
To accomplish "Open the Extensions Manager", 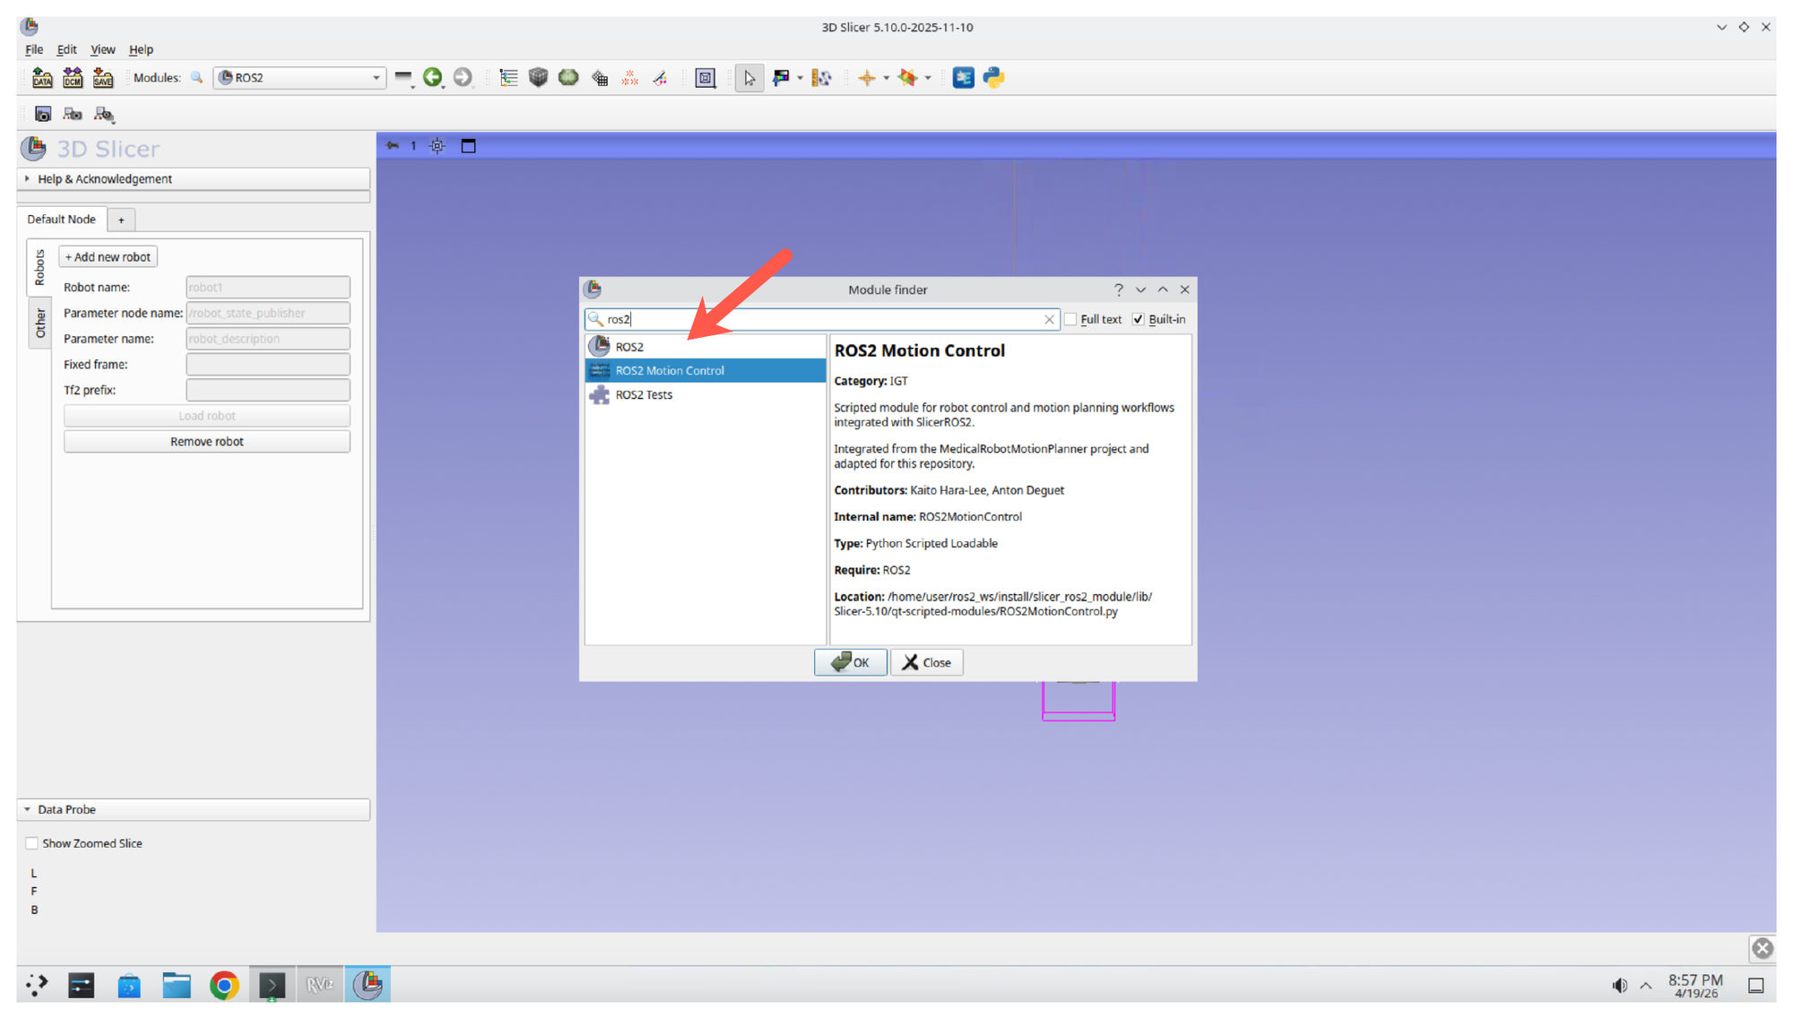I will 963,78.
